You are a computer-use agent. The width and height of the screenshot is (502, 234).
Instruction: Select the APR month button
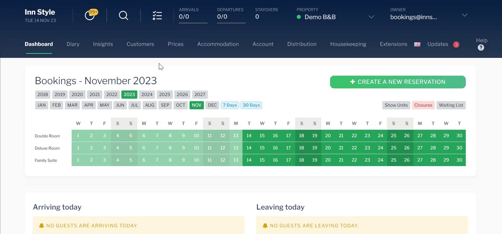pos(89,105)
